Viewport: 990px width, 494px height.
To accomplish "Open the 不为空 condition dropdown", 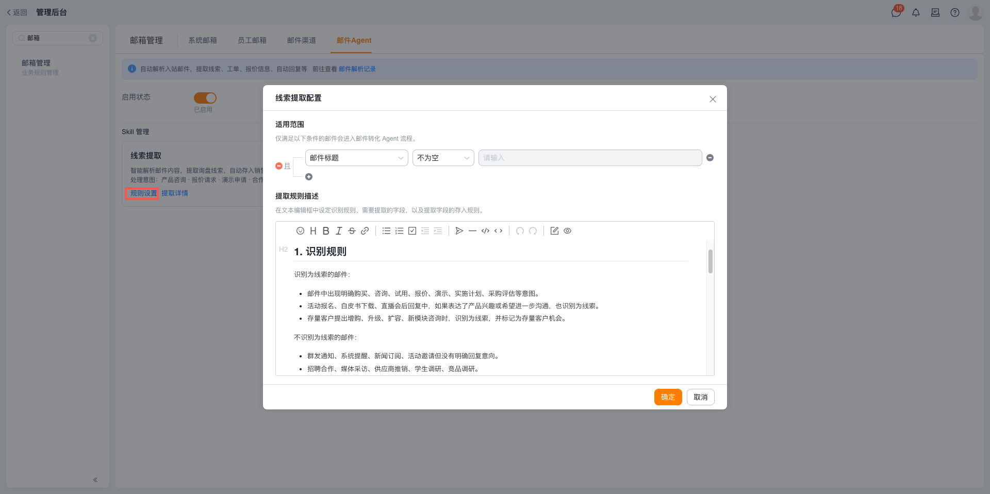I will 443,158.
